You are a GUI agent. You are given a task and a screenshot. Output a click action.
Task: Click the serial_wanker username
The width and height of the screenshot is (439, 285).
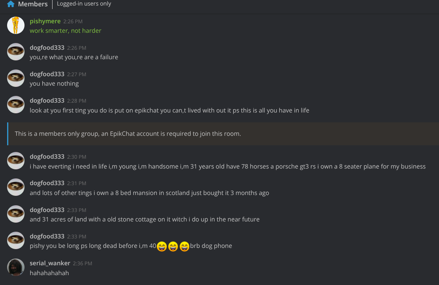(x=50, y=263)
